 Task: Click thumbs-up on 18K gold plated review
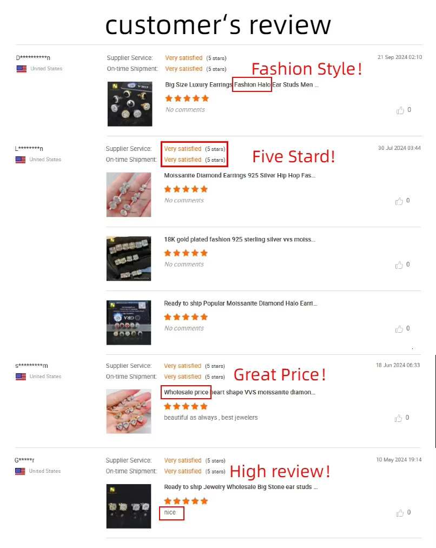point(399,265)
